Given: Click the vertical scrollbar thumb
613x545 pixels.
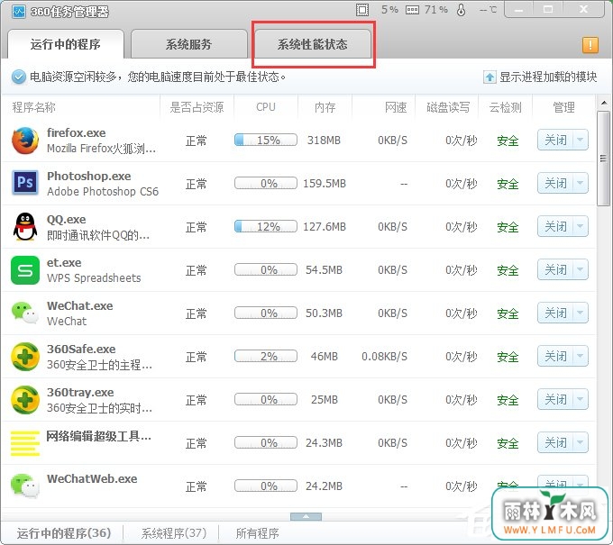Looking at the screenshot, I should pyautogui.click(x=604, y=158).
